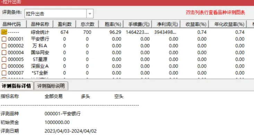Select the 深振业A row name
Viewport: 254px width, 135px height.
pyautogui.click(x=40, y=66)
